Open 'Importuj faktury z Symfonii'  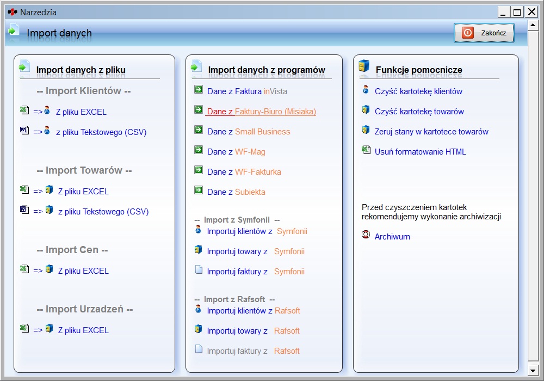pos(256,272)
